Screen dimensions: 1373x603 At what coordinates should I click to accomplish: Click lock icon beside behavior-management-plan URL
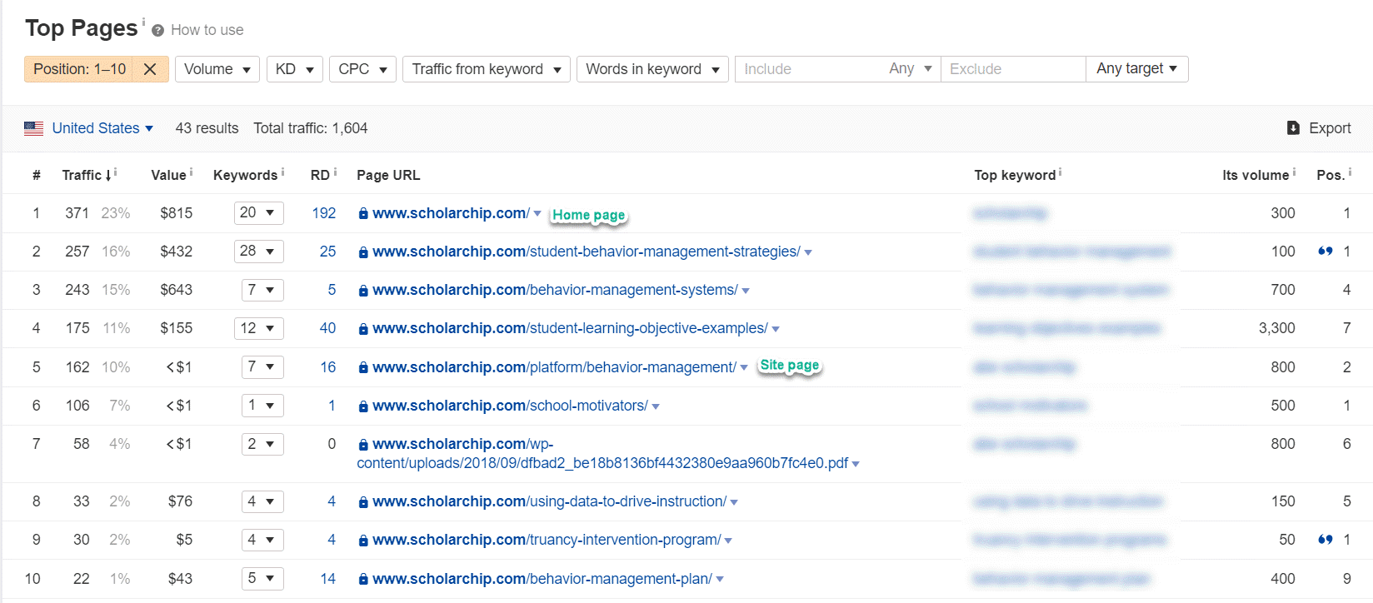click(363, 580)
